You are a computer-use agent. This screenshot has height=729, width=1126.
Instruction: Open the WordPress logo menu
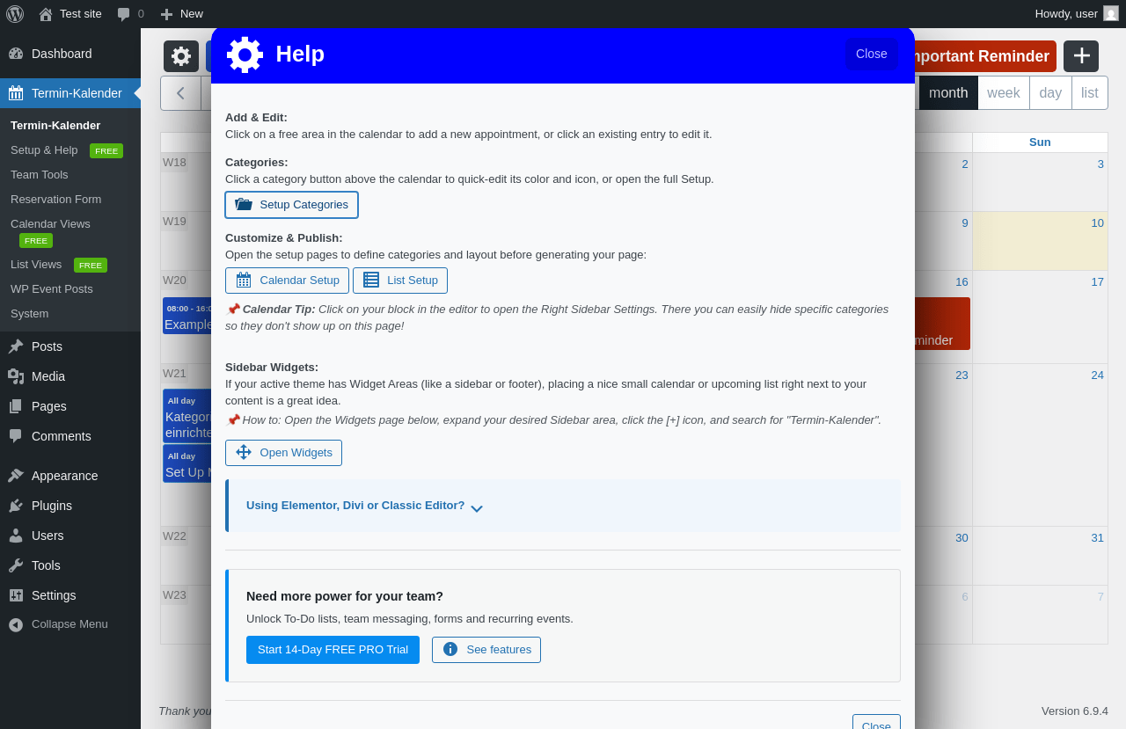click(x=15, y=13)
